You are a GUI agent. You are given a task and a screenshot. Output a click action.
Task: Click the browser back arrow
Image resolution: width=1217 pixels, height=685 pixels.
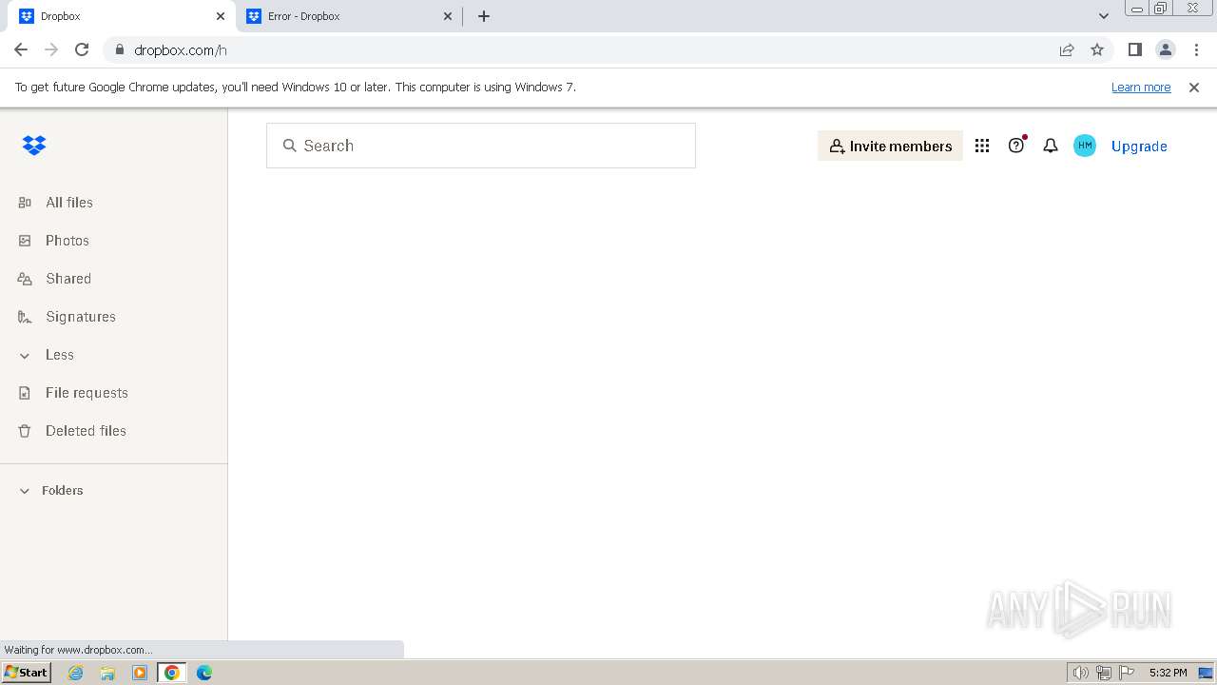click(x=21, y=49)
